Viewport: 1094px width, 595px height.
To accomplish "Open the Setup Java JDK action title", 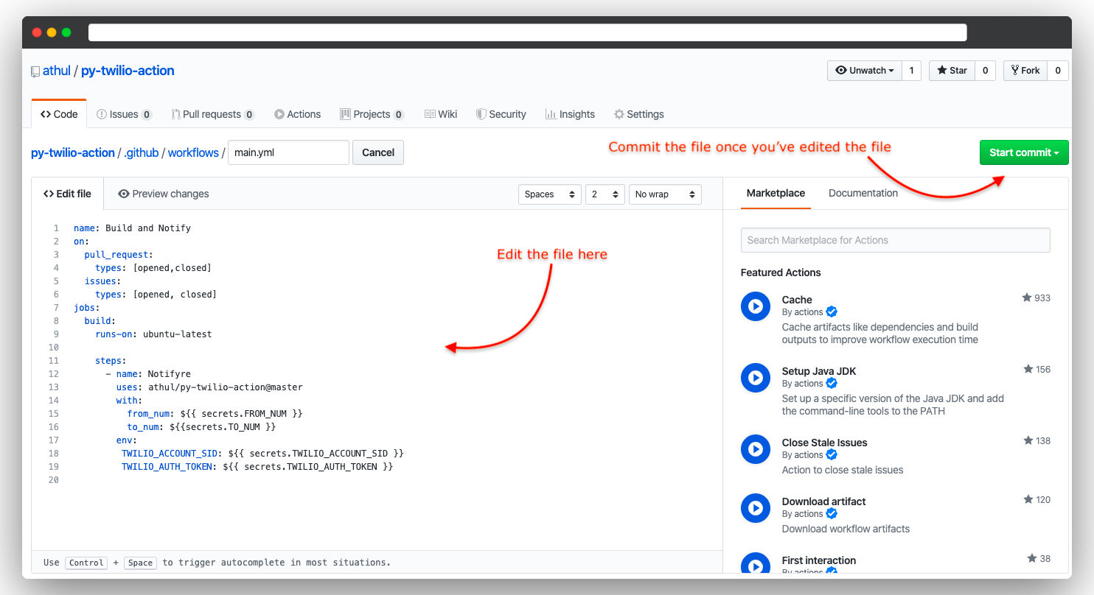I will click(819, 371).
